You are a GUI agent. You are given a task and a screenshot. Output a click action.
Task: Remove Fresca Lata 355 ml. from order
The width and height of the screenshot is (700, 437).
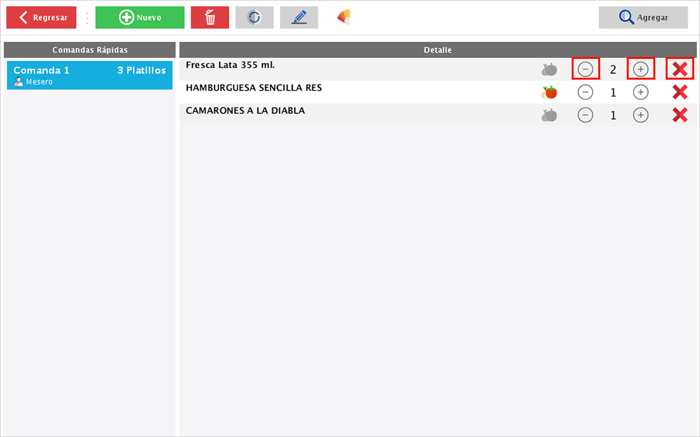click(680, 69)
